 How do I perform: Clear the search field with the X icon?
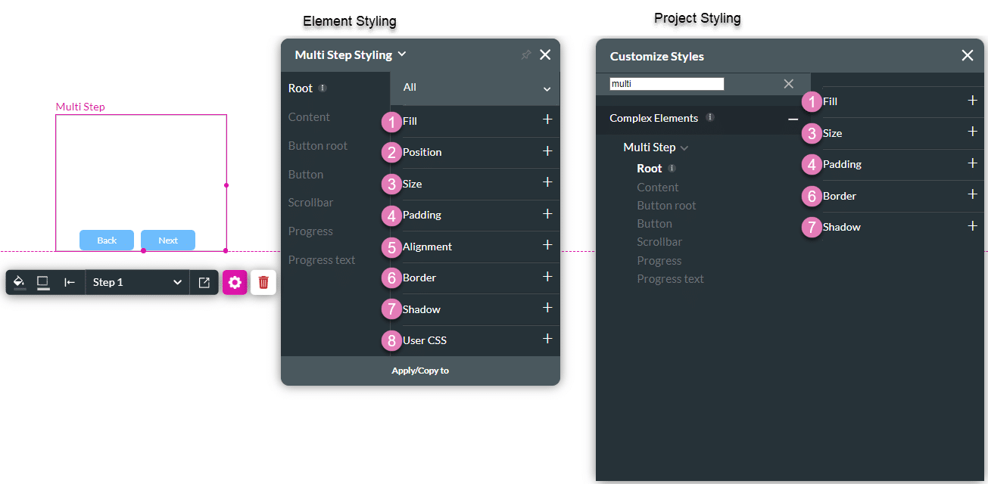tap(788, 84)
